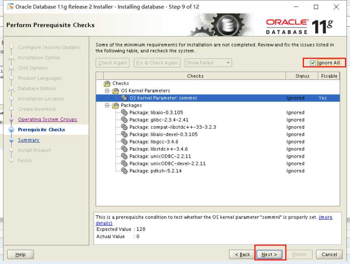Screen dimensions: 350x264
Task: Click the OS Kernel Parameters group label
Action: pos(145,91)
